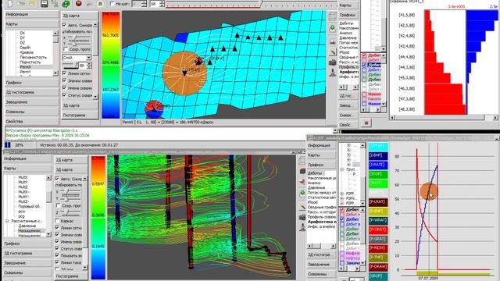This screenshot has width=500, height=281.
Task: Click the [I-RATE] legend button
Action: tap(378, 165)
